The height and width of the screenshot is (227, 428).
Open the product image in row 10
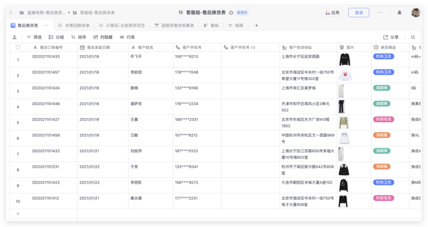[x=343, y=201]
